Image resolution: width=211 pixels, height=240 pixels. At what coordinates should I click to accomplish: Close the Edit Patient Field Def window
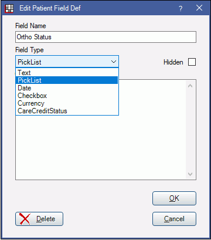(x=199, y=8)
